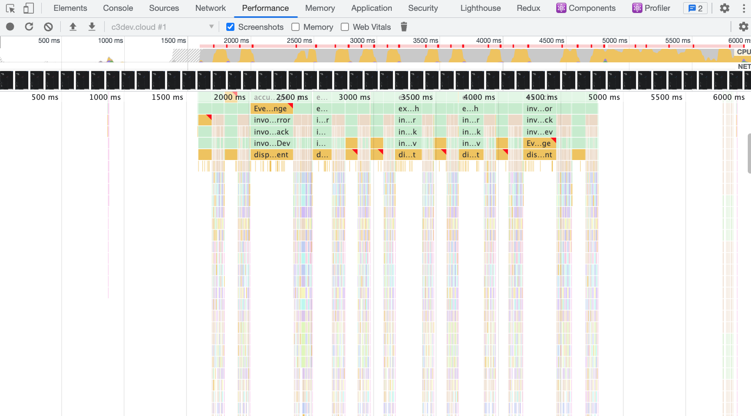The image size is (751, 416).
Task: Open the React Profiler tab
Action: tap(651, 8)
